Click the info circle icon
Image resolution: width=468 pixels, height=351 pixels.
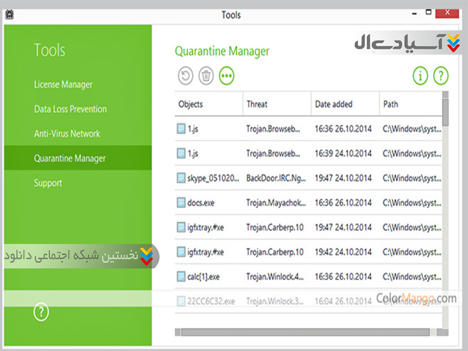[x=420, y=75]
